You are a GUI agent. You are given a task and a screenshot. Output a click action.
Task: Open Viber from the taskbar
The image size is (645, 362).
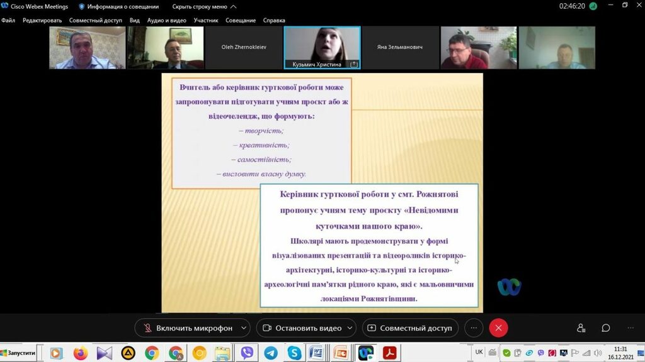[247, 353]
